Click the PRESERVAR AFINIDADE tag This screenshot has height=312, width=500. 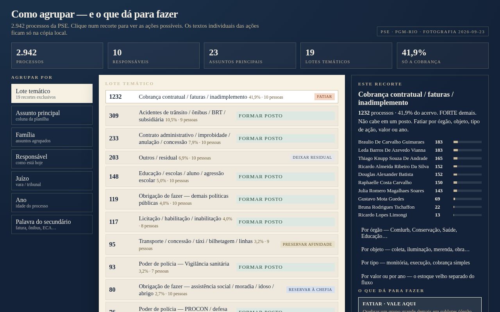(307, 245)
